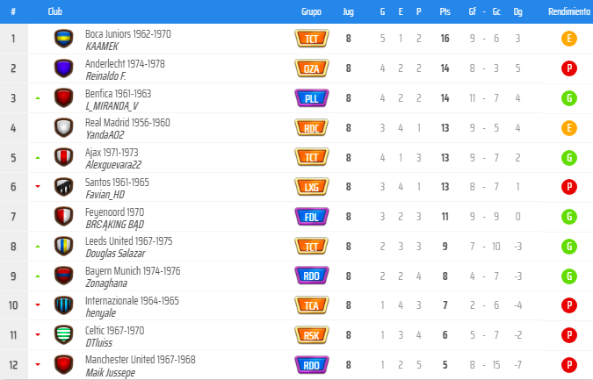The height and width of the screenshot is (380, 593).
Task: Open the PLL group badge for Benfica
Action: pyautogui.click(x=312, y=98)
